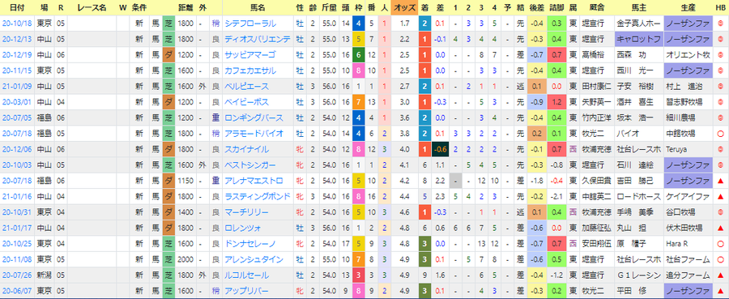
Task: Open horse ディオスバリエンテ
Action: point(257,39)
